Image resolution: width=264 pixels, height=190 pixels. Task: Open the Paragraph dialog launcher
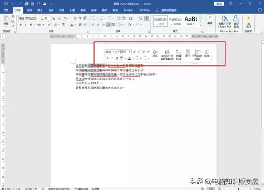149,32
